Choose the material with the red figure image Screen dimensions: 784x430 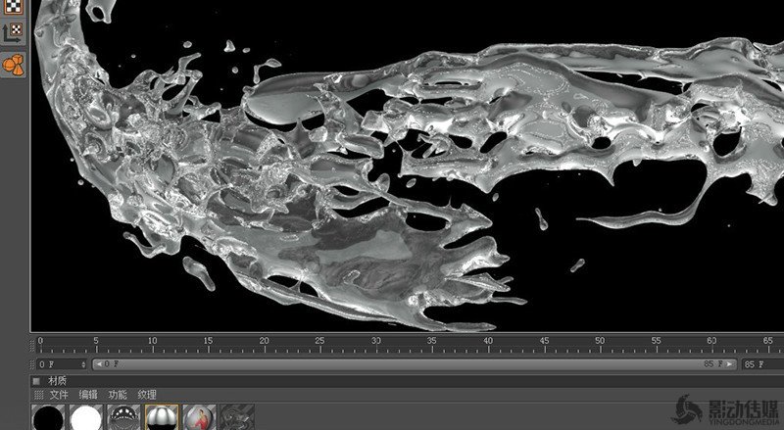[199, 418]
